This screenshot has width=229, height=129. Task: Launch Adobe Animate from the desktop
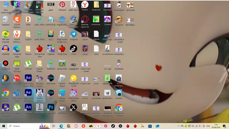click(x=28, y=107)
